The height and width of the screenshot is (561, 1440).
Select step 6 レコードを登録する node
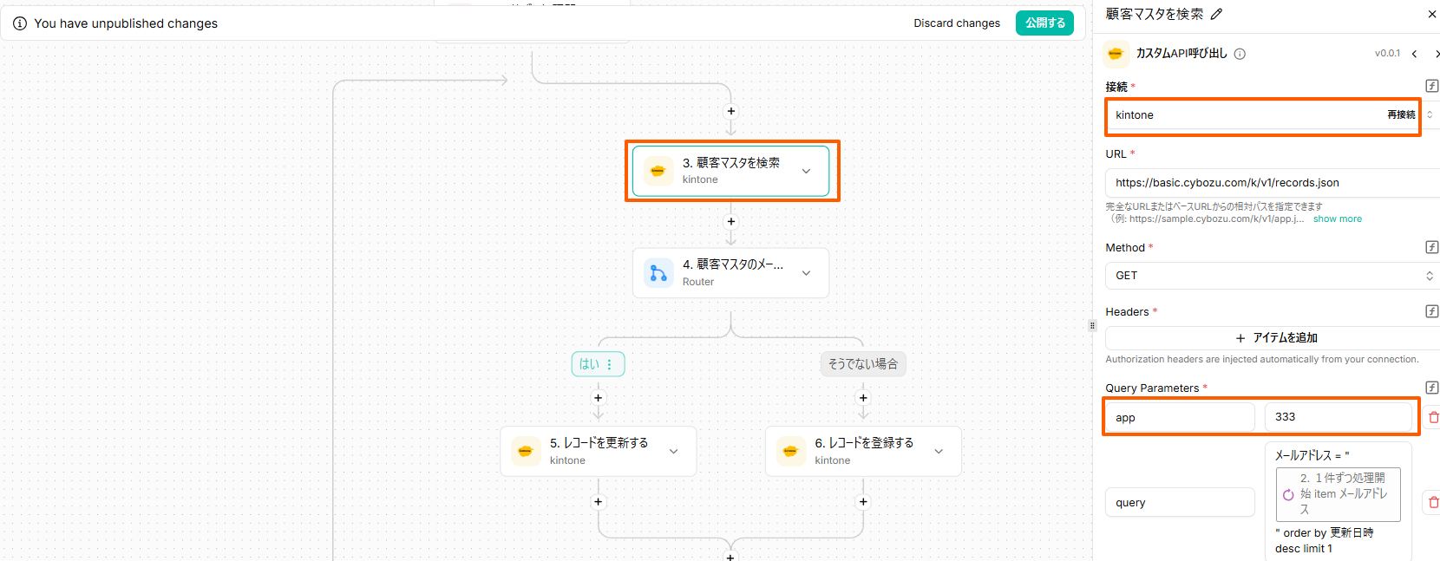[863, 451]
